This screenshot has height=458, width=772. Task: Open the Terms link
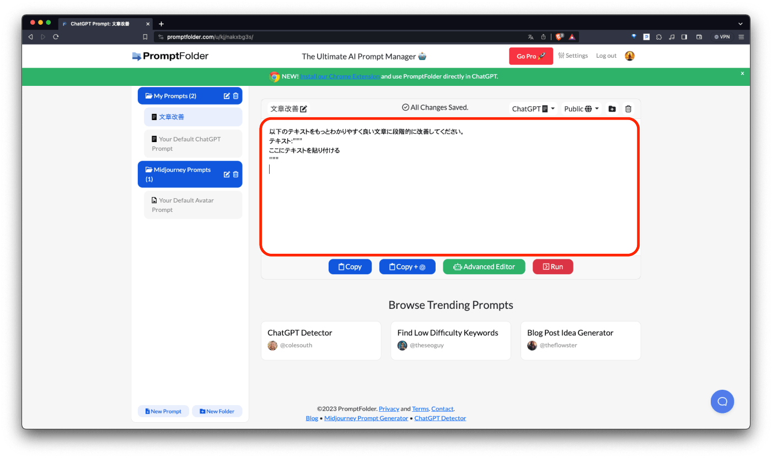point(420,408)
